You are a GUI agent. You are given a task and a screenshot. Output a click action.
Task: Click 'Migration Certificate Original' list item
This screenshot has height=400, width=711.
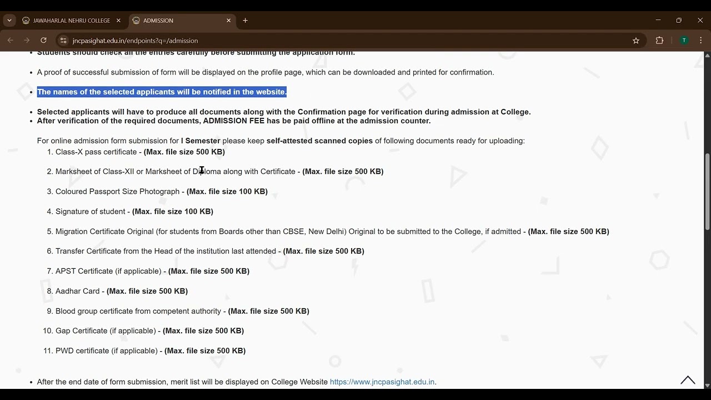coord(332,232)
